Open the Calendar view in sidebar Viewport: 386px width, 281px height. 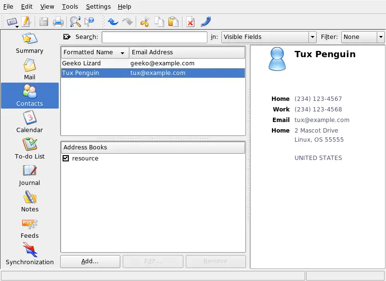click(x=29, y=122)
